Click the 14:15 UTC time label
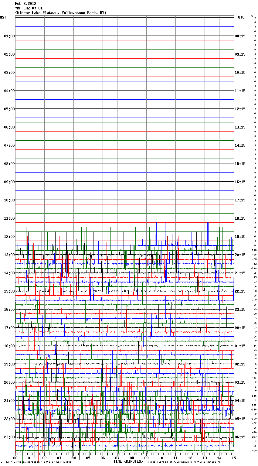This screenshot has height=466, width=258. point(240,146)
